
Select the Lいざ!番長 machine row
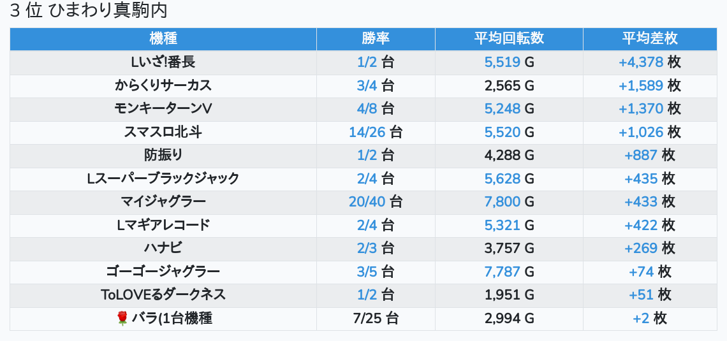[x=363, y=62]
